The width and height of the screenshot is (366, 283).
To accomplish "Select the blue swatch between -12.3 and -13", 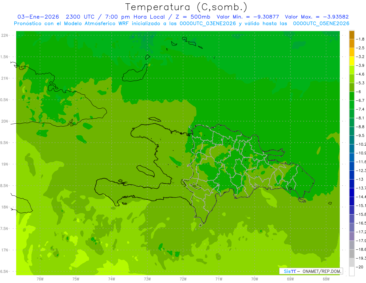I will 352,175.
